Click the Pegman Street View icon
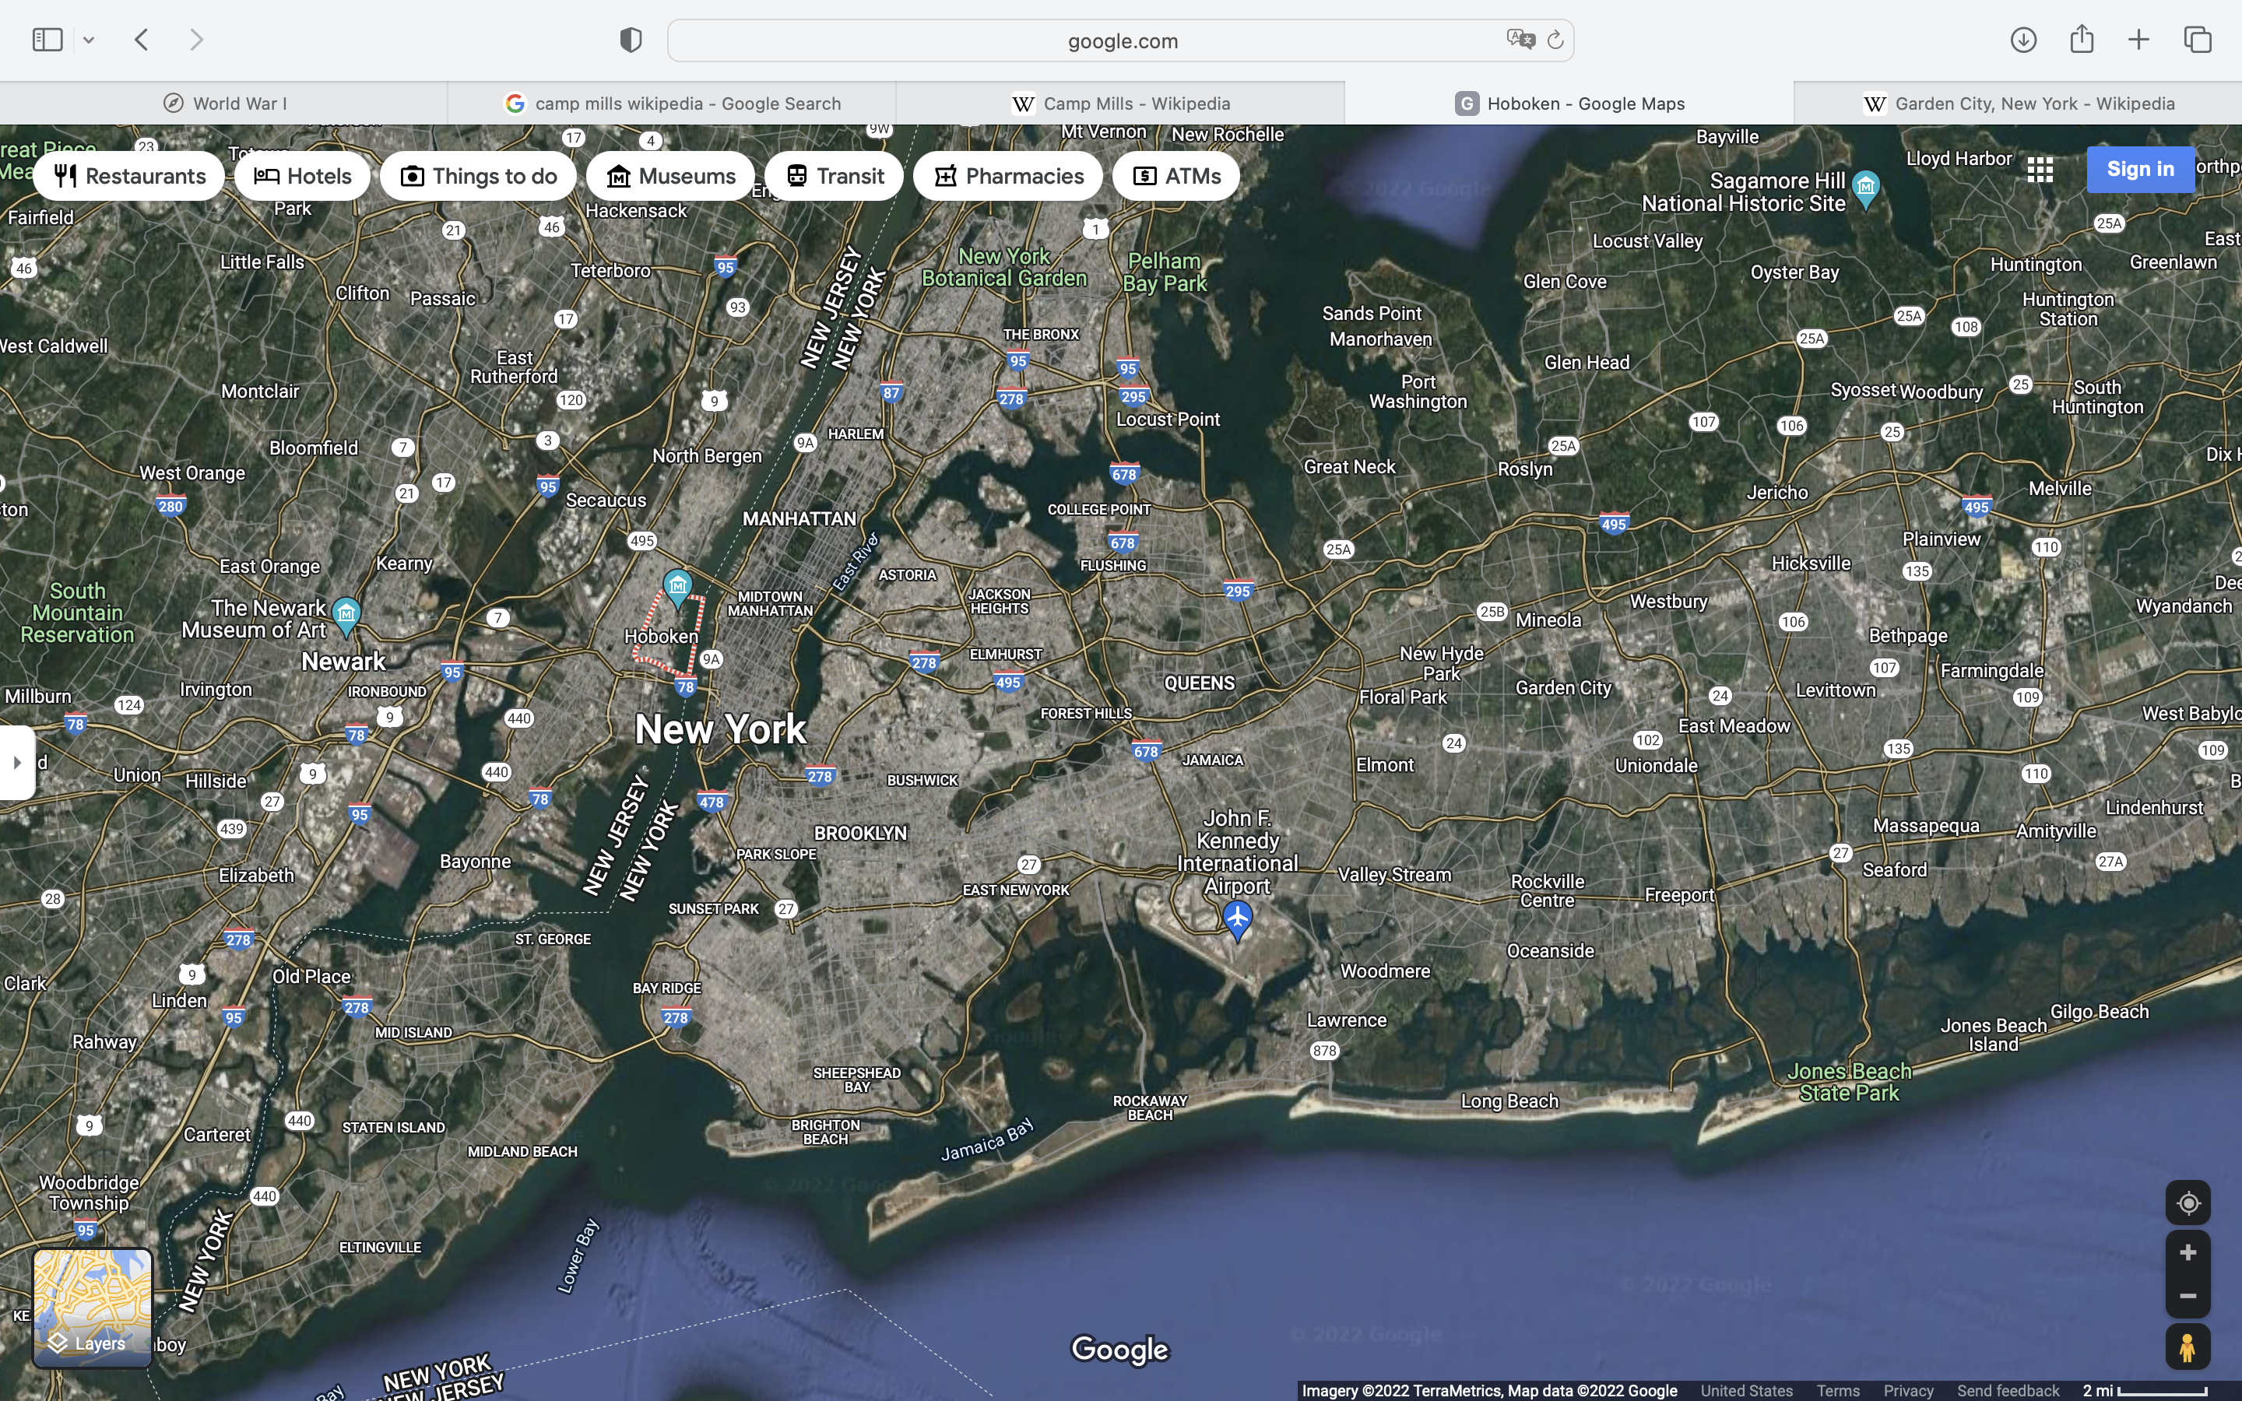Screen dimensions: 2242x1401 (2188, 1347)
